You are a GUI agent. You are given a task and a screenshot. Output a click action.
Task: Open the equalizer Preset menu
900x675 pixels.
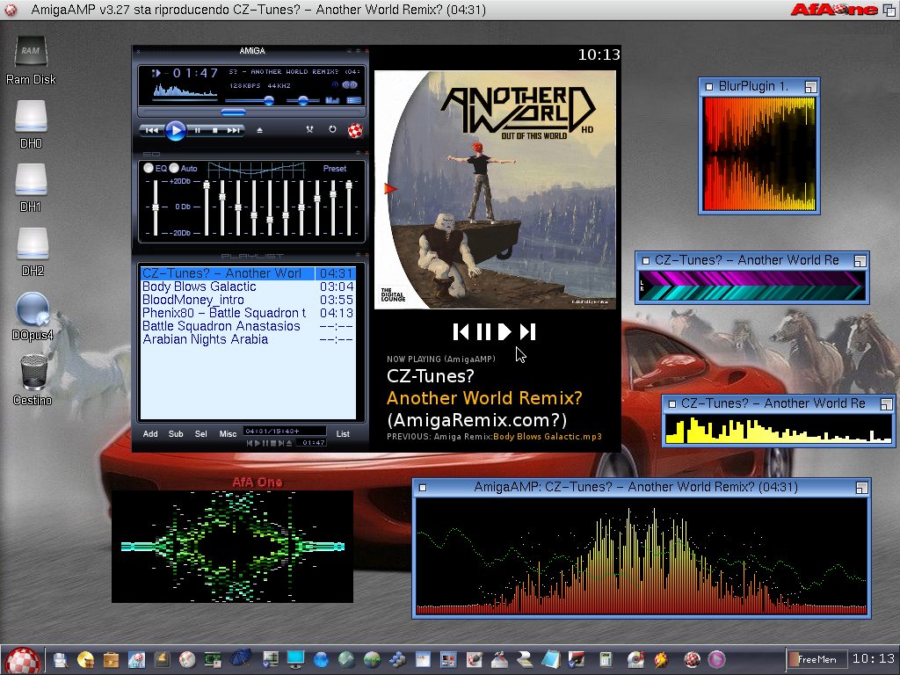pos(334,169)
